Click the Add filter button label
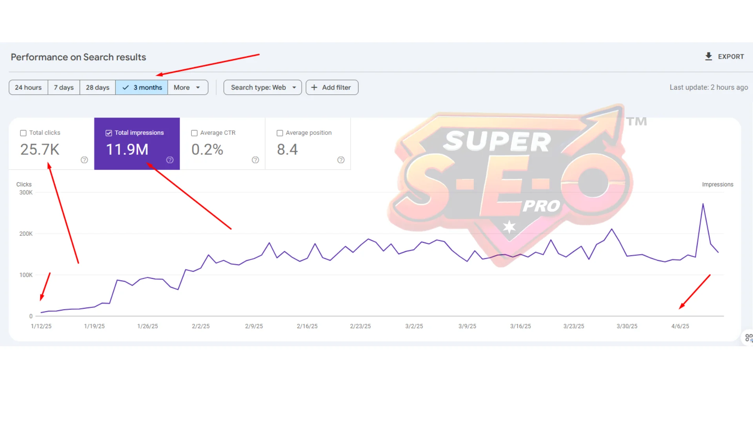This screenshot has height=423, width=753. coord(336,87)
